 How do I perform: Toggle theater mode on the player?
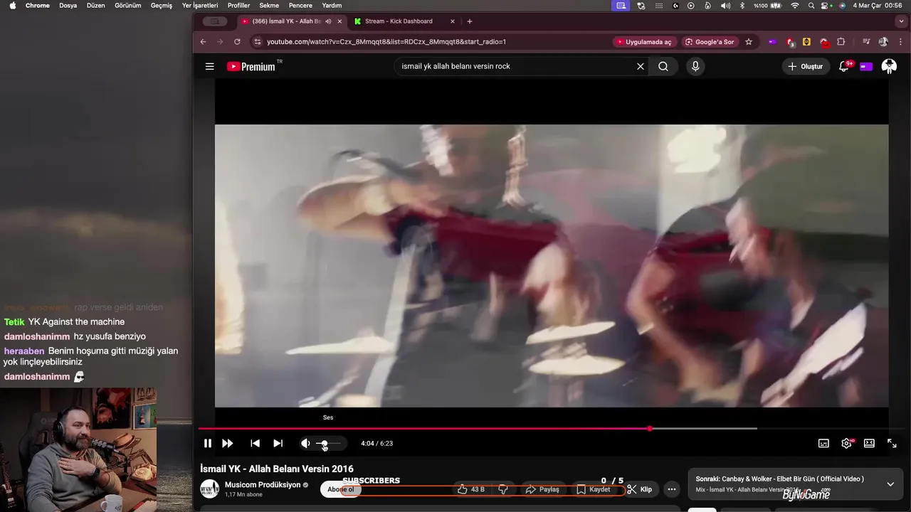coord(869,443)
